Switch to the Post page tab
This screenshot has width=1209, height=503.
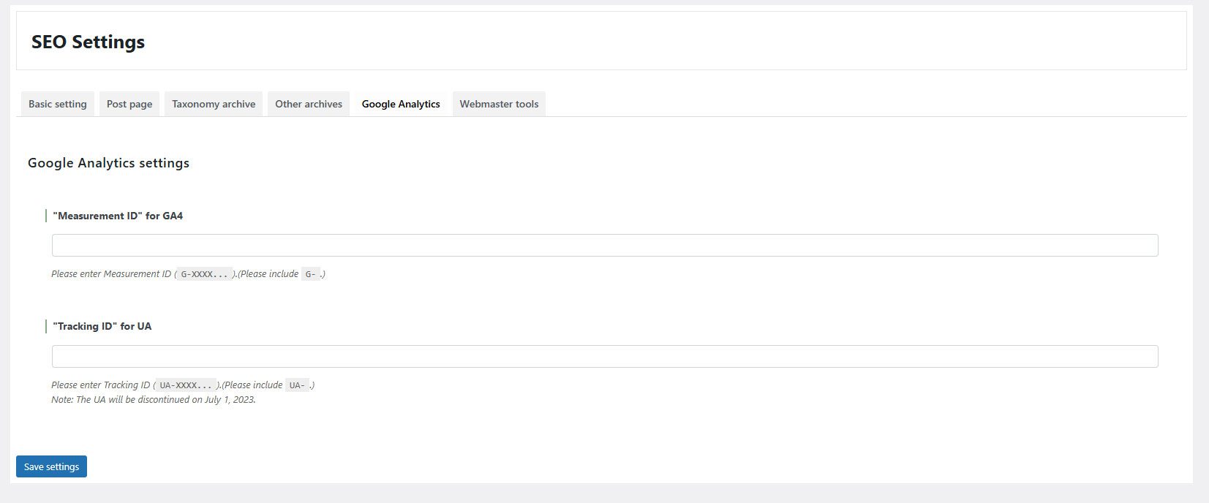129,104
